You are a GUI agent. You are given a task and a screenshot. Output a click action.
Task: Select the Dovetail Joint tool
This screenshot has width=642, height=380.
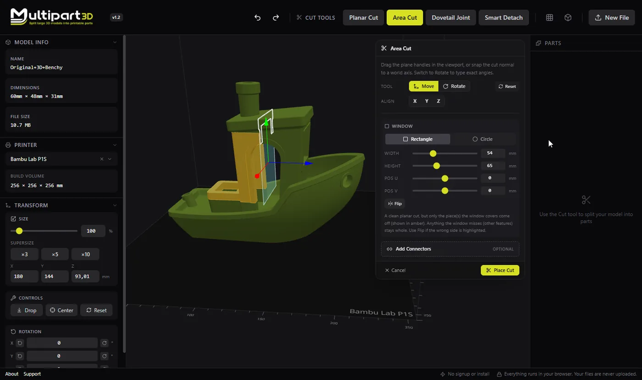coord(451,17)
